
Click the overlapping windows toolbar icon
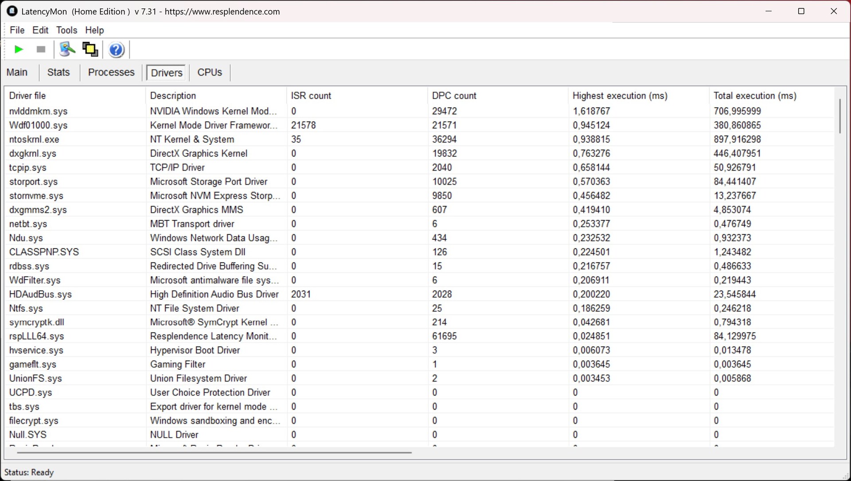(90, 49)
